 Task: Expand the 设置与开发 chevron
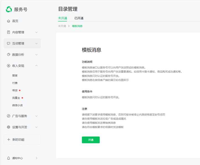[36, 127]
